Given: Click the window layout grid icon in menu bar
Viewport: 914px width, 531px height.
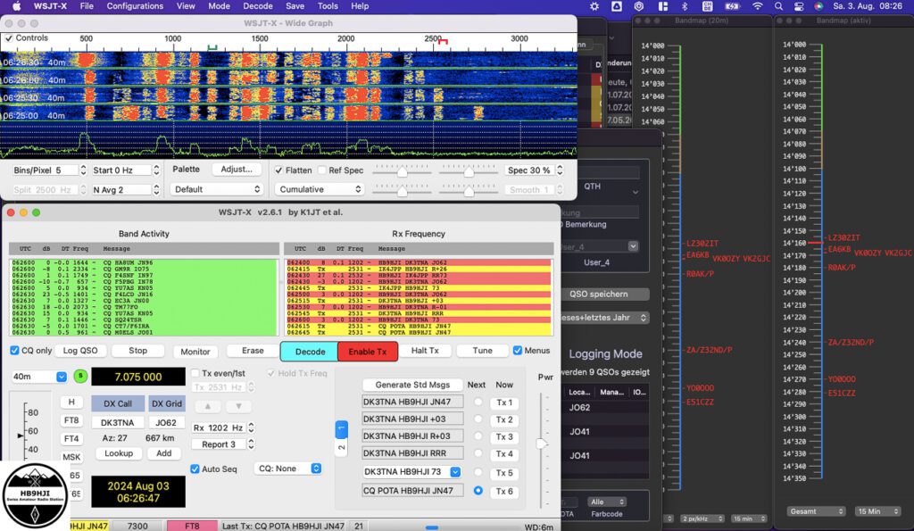Looking at the screenshot, I should coord(663,6).
